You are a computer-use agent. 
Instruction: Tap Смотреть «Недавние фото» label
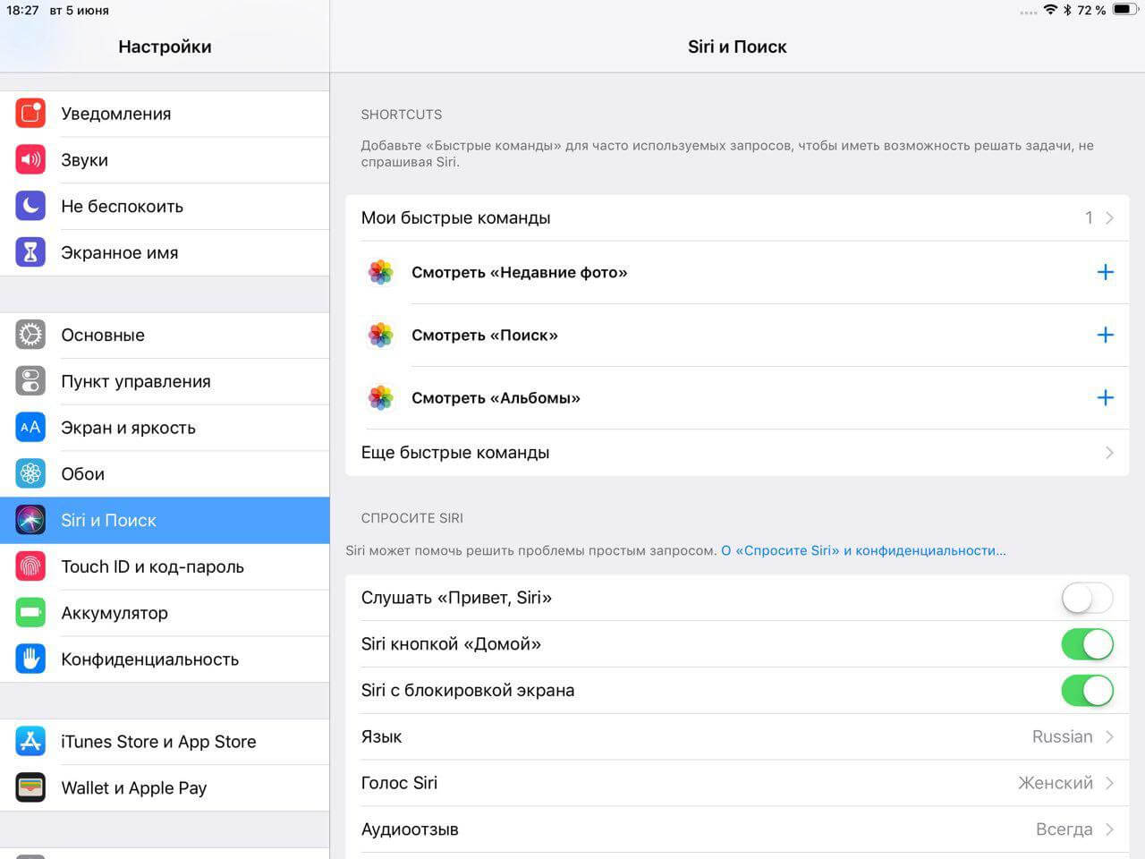pos(519,272)
